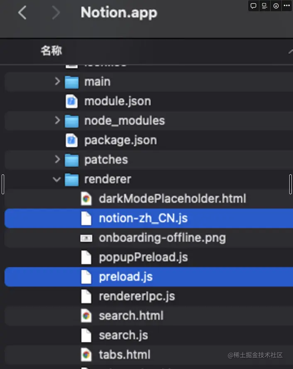Select preload.js file name
This screenshot has height=369, width=293.
(x=126, y=277)
